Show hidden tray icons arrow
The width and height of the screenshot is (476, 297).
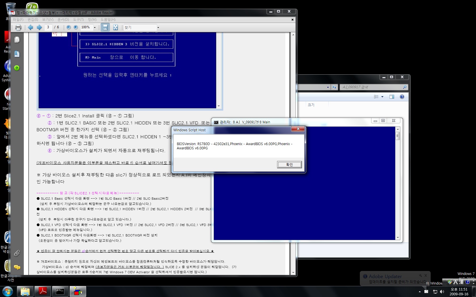(x=420, y=292)
